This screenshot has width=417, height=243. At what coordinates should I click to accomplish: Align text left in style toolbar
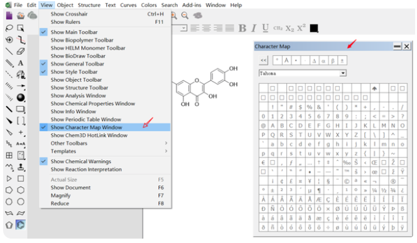195,28
